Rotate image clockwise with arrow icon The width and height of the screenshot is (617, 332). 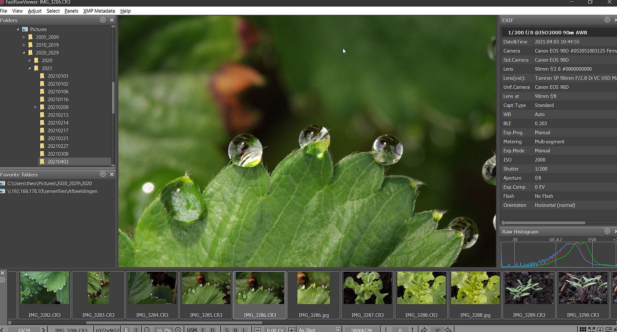point(424,330)
